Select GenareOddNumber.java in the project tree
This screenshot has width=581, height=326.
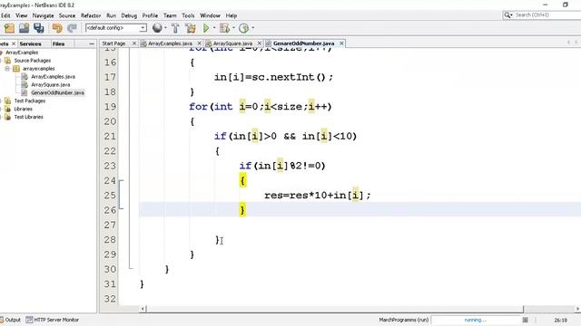tap(57, 92)
